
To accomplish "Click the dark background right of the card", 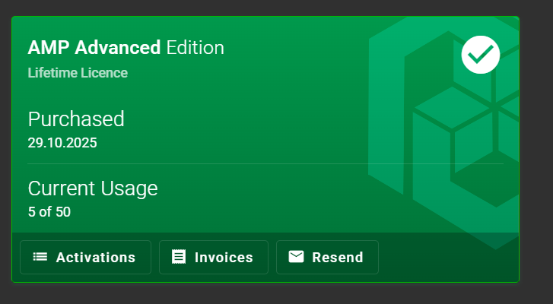I will point(536,152).
